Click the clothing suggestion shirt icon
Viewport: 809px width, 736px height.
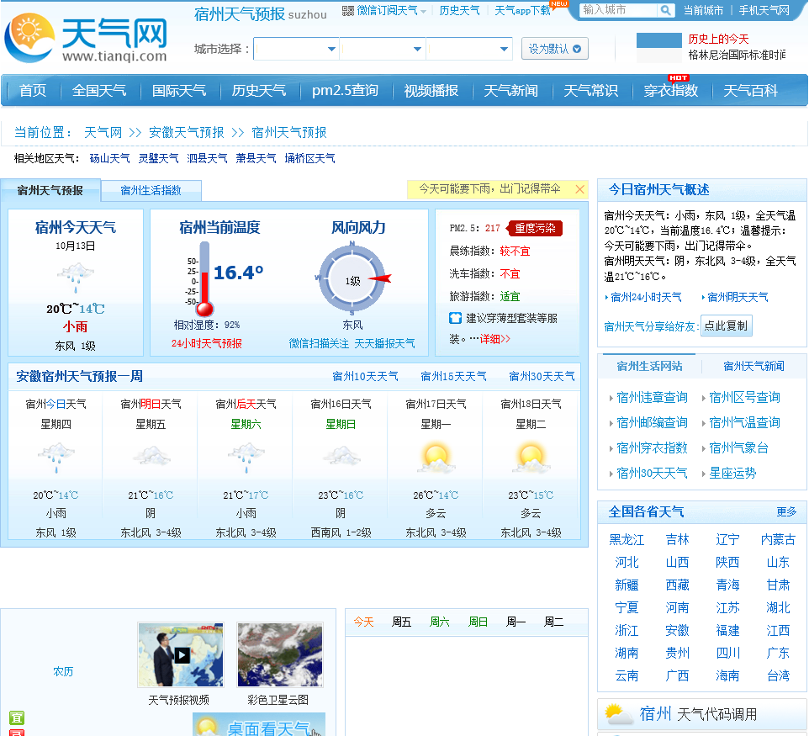tap(455, 318)
